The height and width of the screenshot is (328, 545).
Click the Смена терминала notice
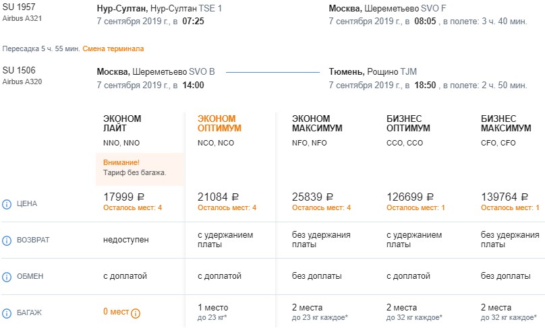click(113, 49)
